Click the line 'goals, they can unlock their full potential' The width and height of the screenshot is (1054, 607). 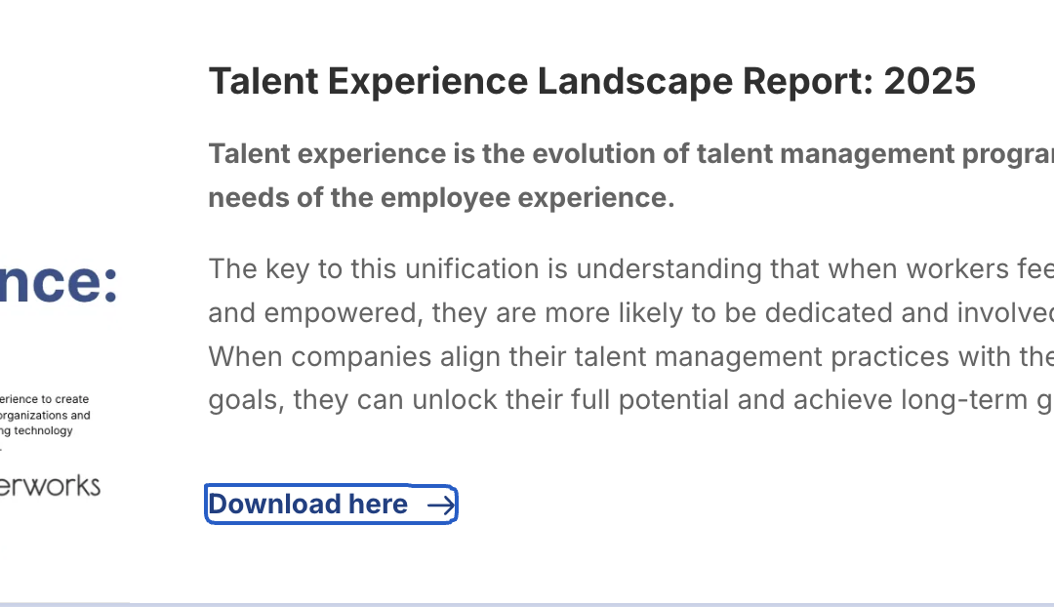point(631,400)
